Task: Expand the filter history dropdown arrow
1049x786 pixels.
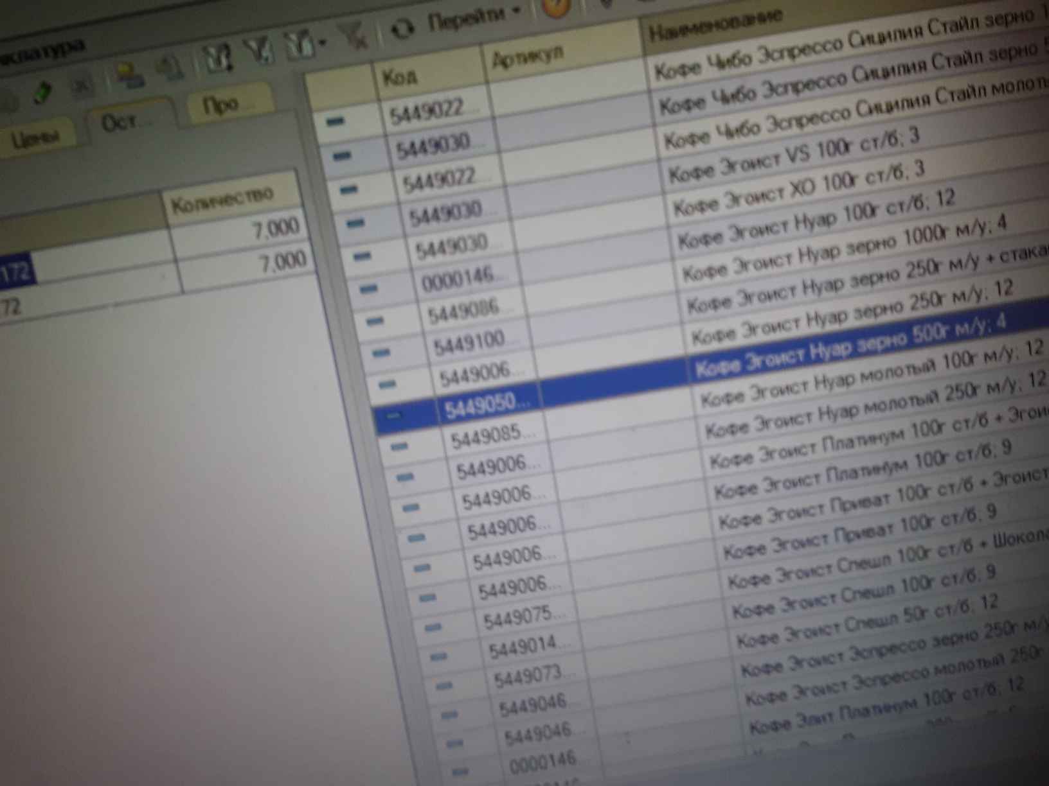Action: pos(322,42)
